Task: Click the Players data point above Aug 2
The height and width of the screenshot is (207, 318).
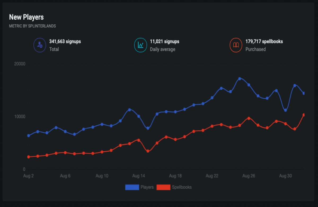Action: [29, 136]
